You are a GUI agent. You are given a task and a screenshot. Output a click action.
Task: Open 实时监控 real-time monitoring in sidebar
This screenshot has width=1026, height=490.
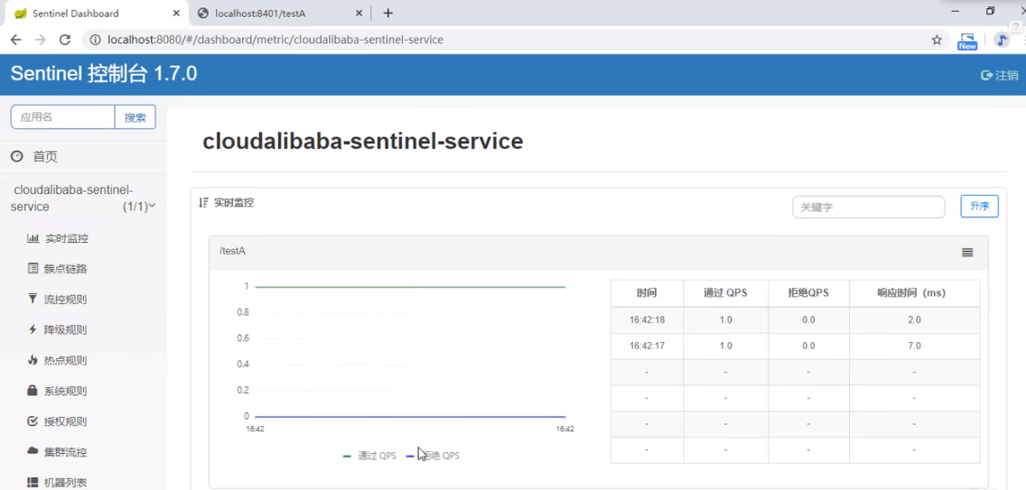[x=66, y=238]
